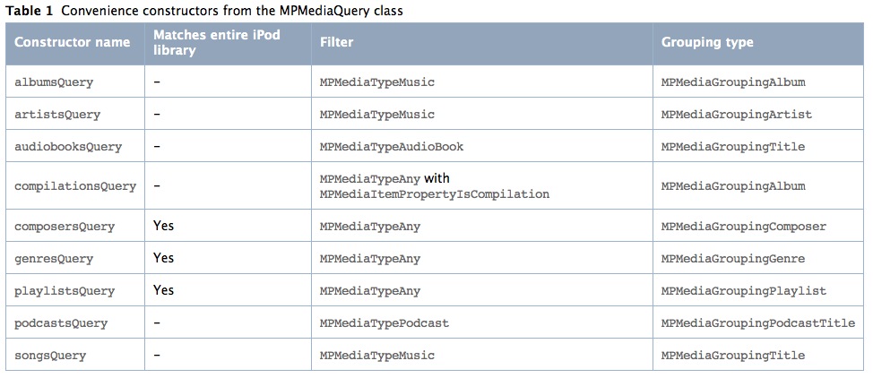Click the composersQuery constructor name
This screenshot has width=873, height=378.
[x=65, y=227]
